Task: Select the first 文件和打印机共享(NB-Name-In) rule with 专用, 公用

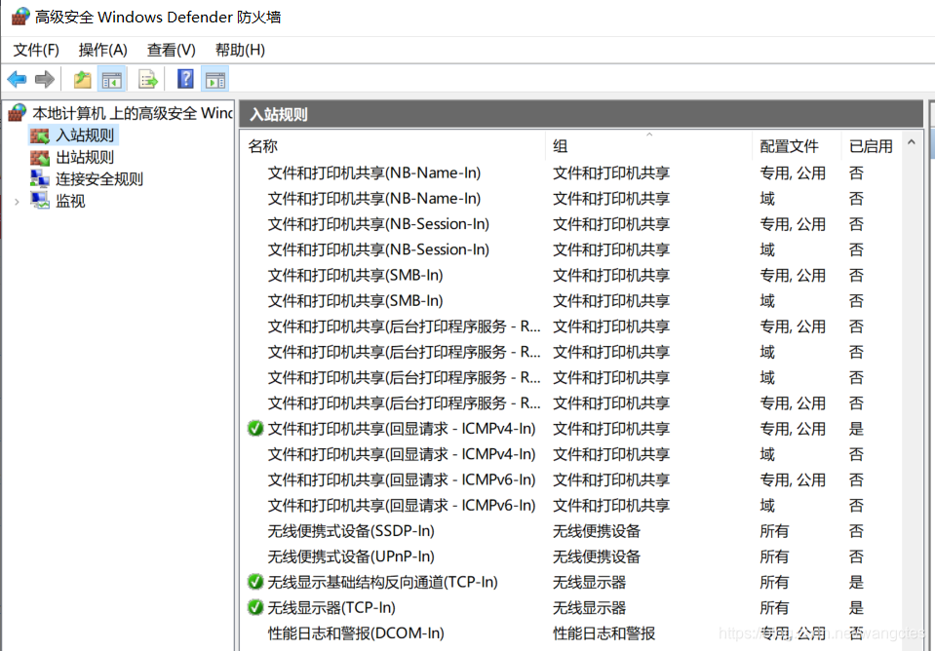Action: pos(374,172)
